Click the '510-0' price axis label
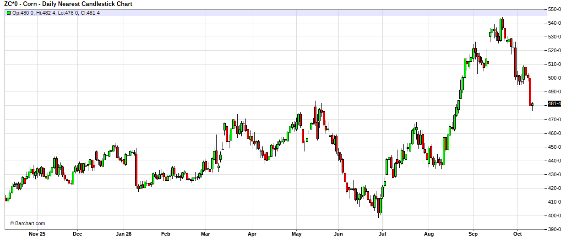The height and width of the screenshot is (248, 566). 555,64
